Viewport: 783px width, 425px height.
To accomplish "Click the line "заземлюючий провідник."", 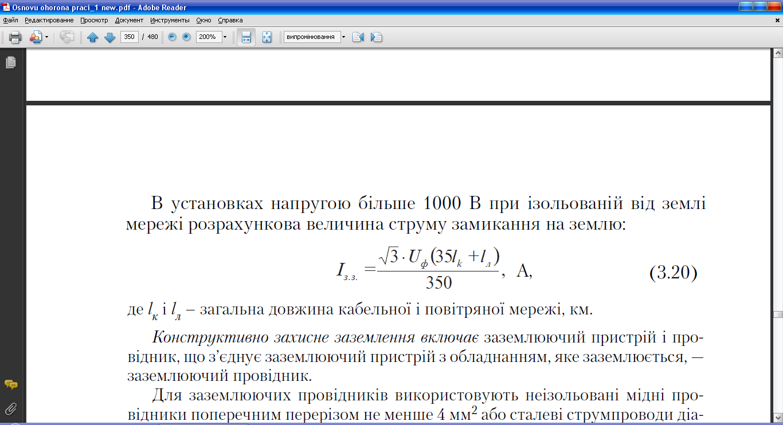I will (x=219, y=377).
